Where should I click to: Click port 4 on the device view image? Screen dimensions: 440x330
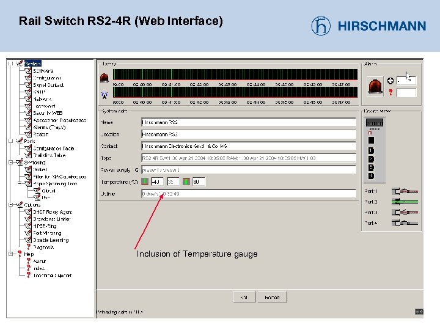(371, 176)
